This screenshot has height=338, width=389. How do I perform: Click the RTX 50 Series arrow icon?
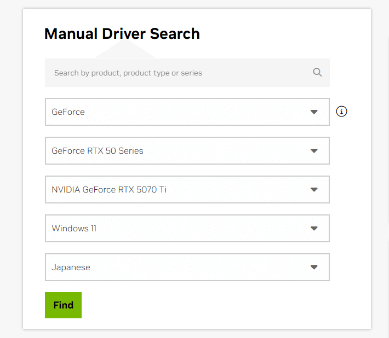(x=314, y=151)
